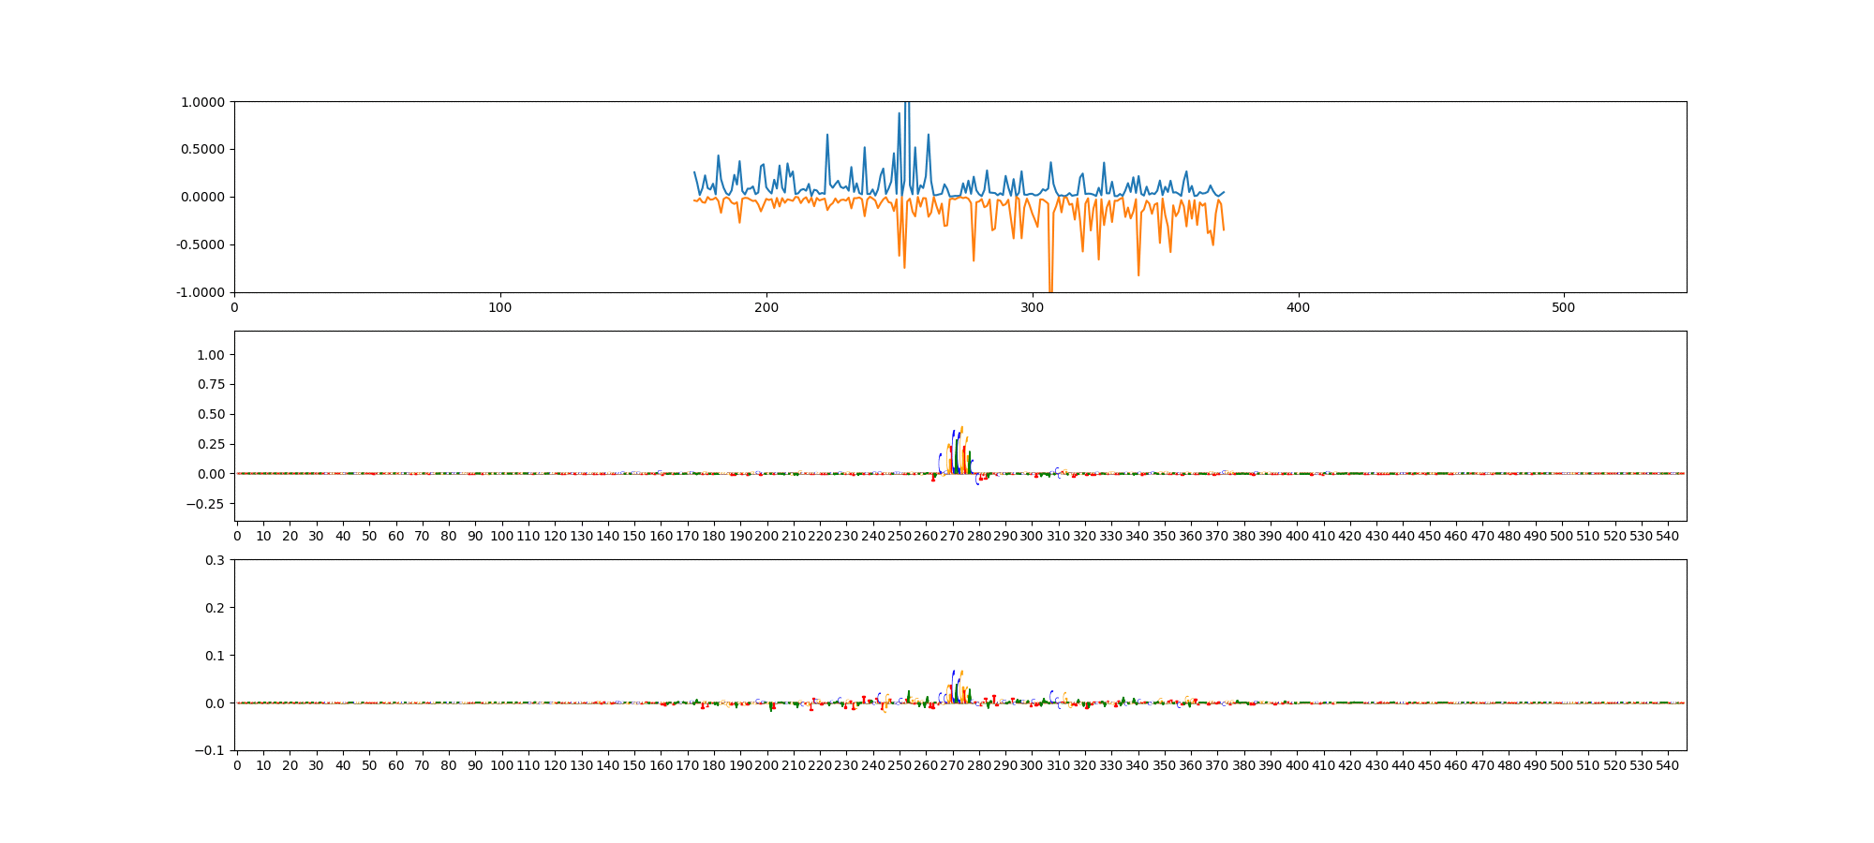1874x843 pixels.
Task: Select x-axis tick 500 on top plot
Action: [x=1564, y=307]
